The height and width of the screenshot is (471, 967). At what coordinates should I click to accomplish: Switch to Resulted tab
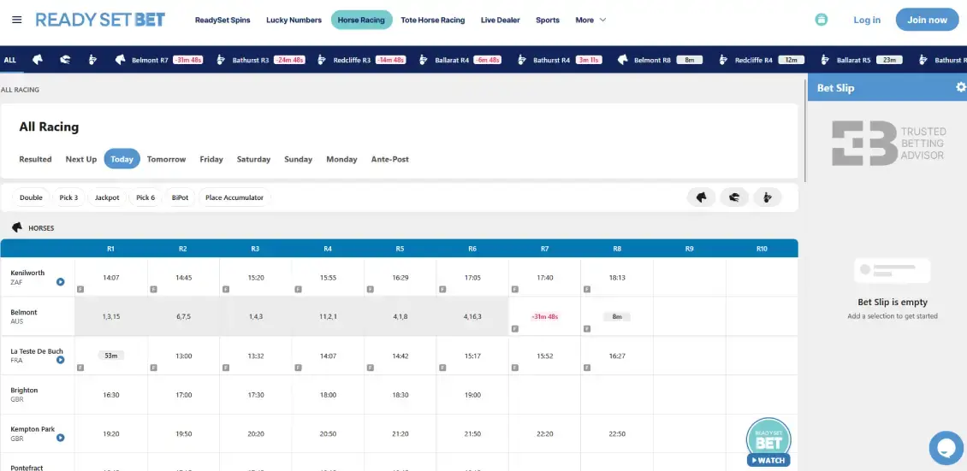(35, 159)
